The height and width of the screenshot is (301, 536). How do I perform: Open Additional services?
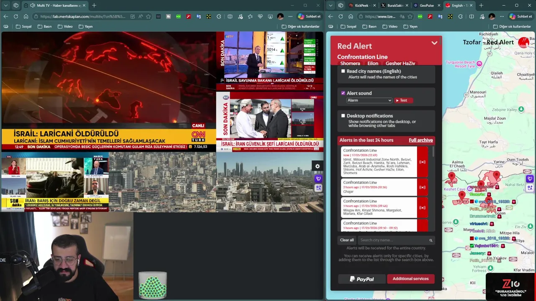[410, 279]
